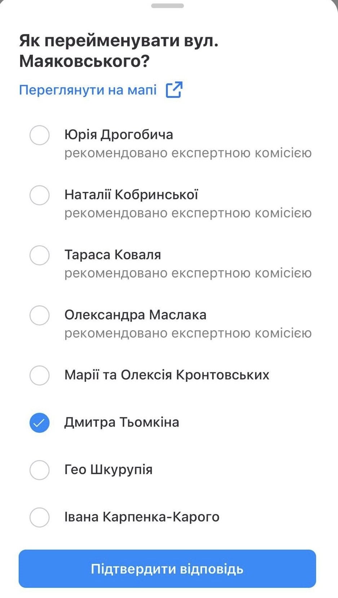Click the "Гео Шкурупія" option text
This screenshot has height=598, width=338.
tap(108, 470)
